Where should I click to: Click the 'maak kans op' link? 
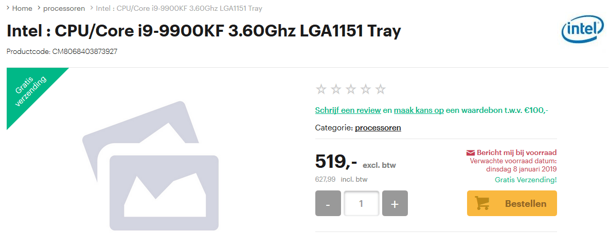[x=419, y=110]
